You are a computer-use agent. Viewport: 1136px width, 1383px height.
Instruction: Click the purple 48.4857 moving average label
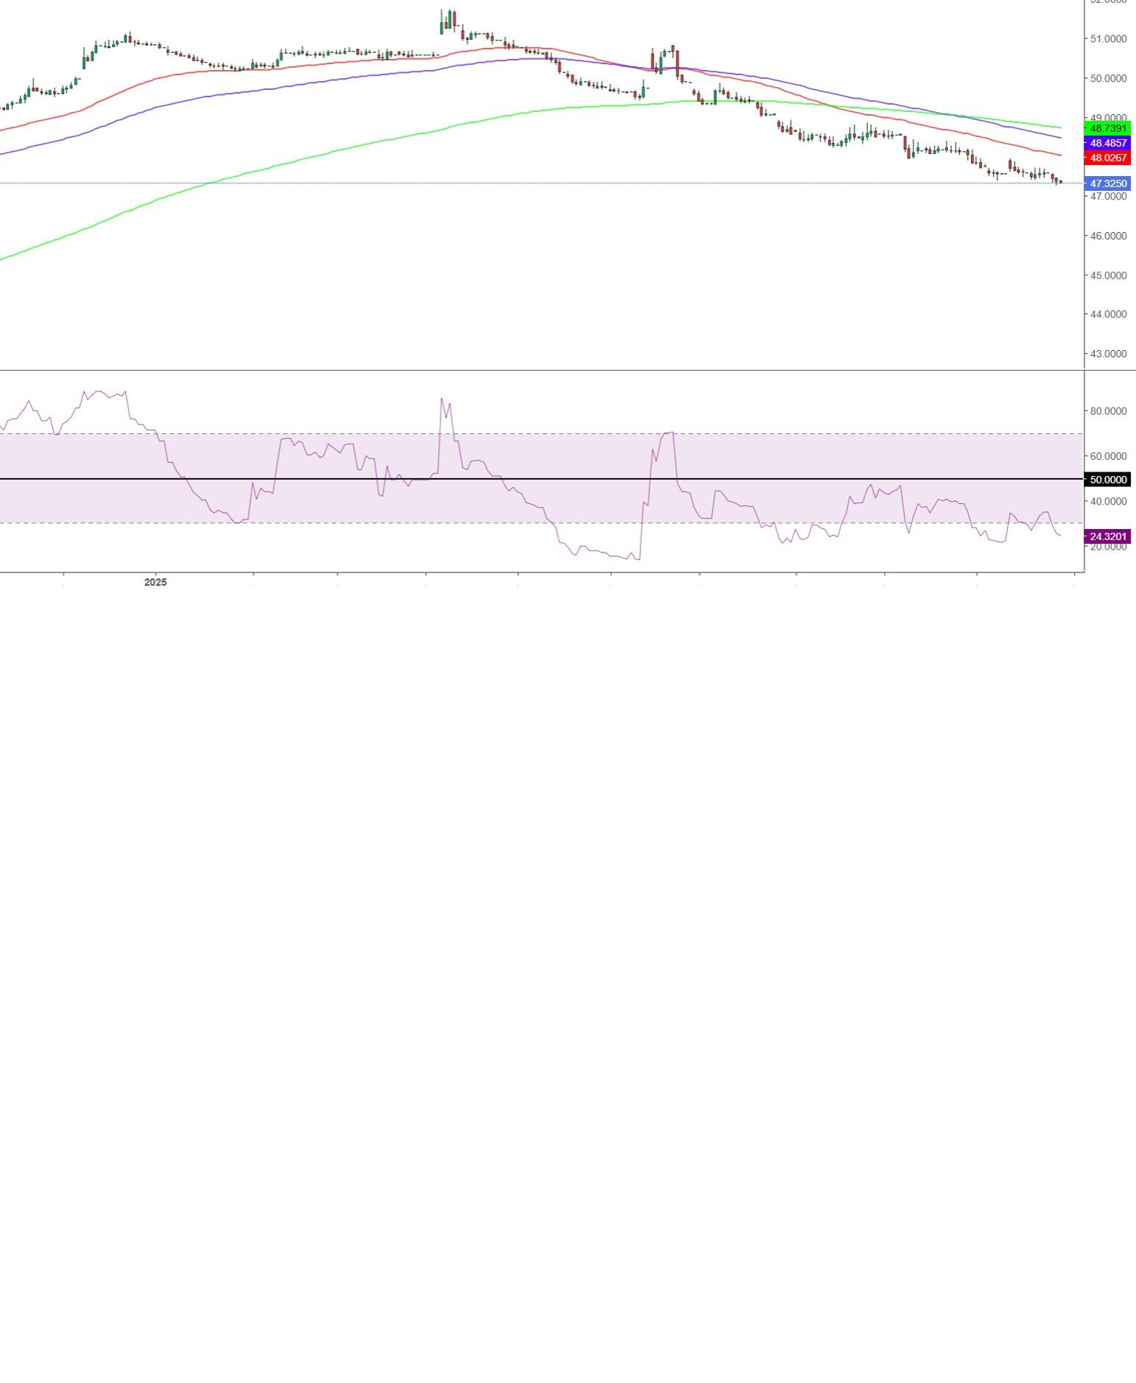click(x=1107, y=143)
